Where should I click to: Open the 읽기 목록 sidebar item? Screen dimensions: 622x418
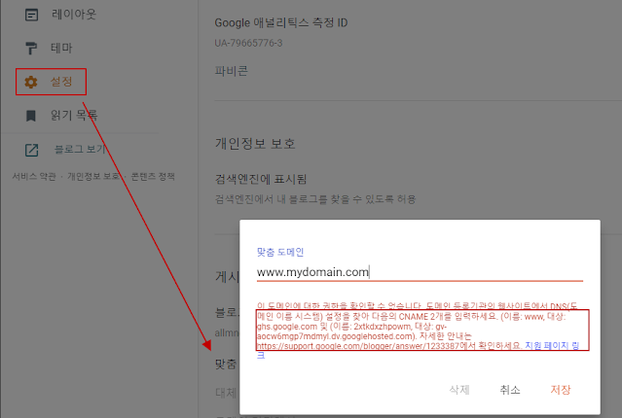(x=74, y=116)
